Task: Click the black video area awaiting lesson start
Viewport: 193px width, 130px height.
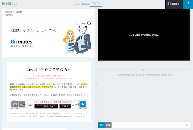Action: click(144, 35)
